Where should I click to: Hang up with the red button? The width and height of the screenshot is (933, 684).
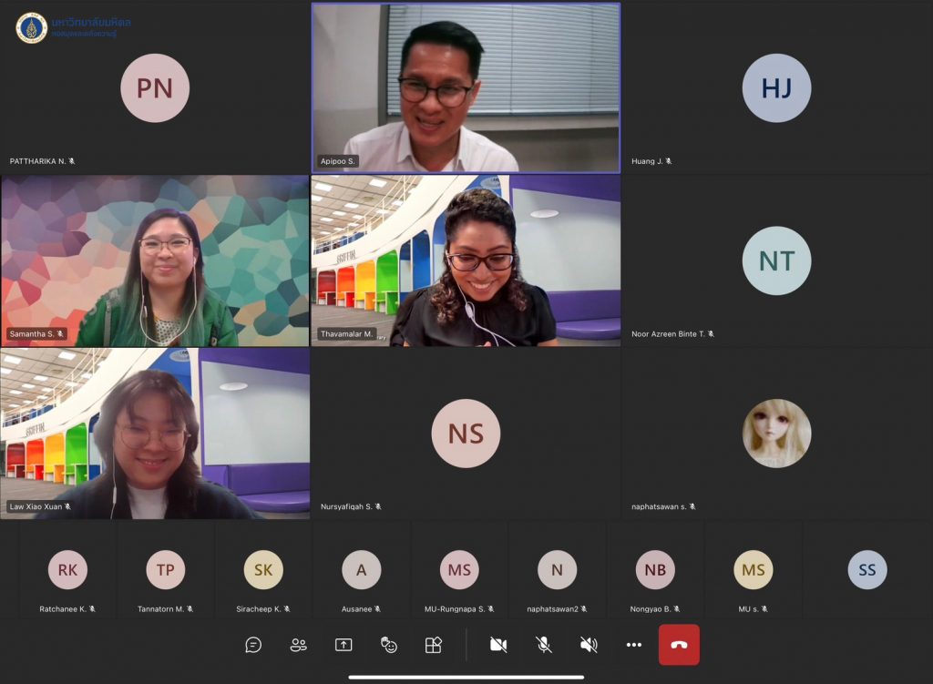pyautogui.click(x=679, y=645)
